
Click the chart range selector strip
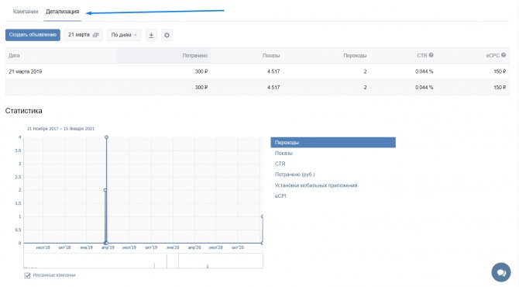pos(143,261)
